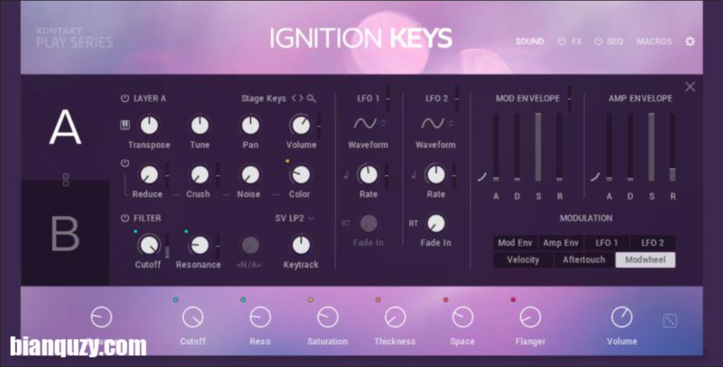The image size is (723, 367).
Task: Select LFO 2 modulation source button
Action: pos(653,243)
